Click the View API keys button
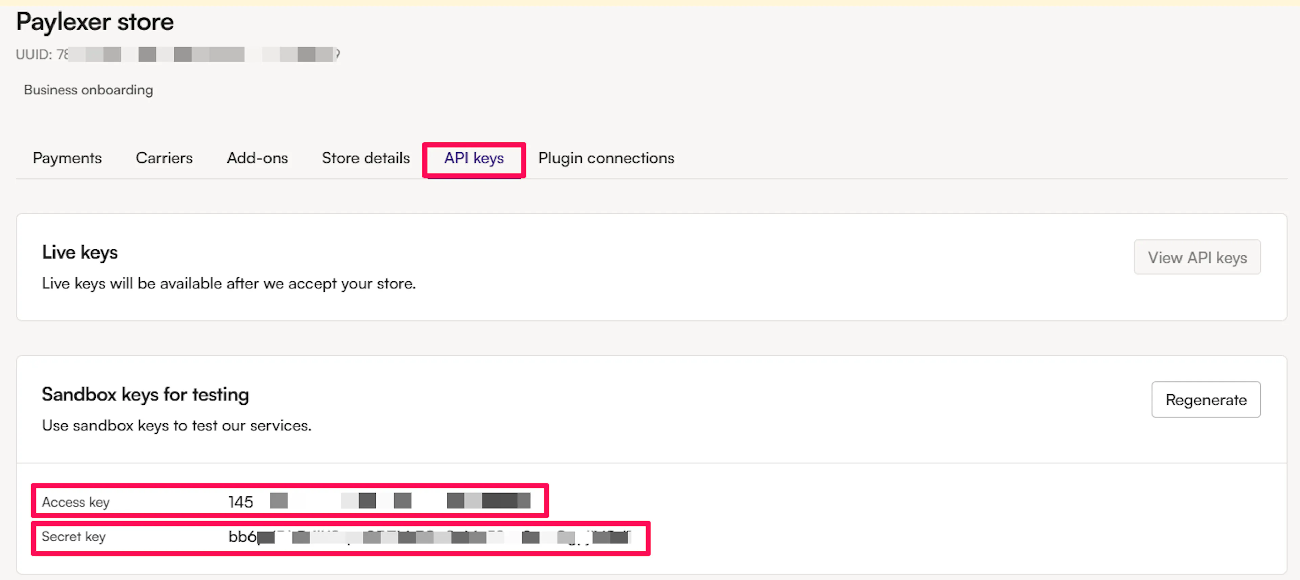The width and height of the screenshot is (1300, 580). [1197, 257]
